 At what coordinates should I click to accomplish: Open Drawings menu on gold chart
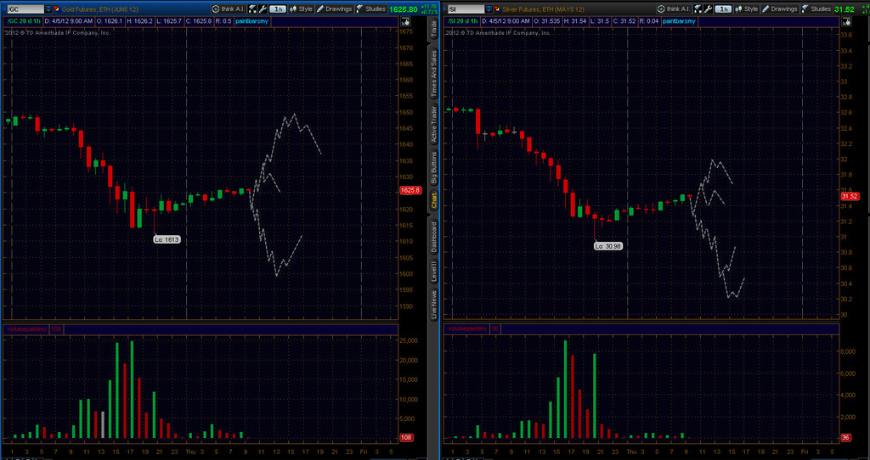337,8
